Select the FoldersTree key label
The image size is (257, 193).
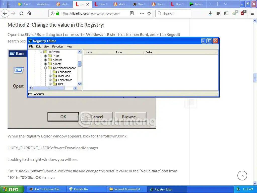pos(65,80)
